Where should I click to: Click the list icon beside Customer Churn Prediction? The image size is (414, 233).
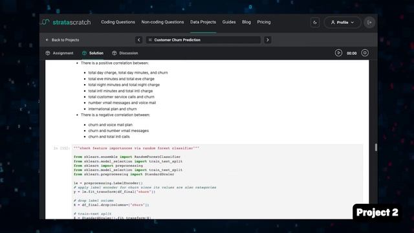pyautogui.click(x=150, y=40)
